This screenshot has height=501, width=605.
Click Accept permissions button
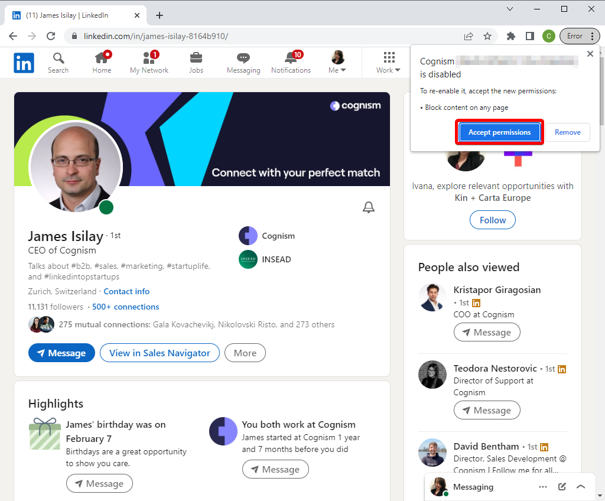point(499,132)
